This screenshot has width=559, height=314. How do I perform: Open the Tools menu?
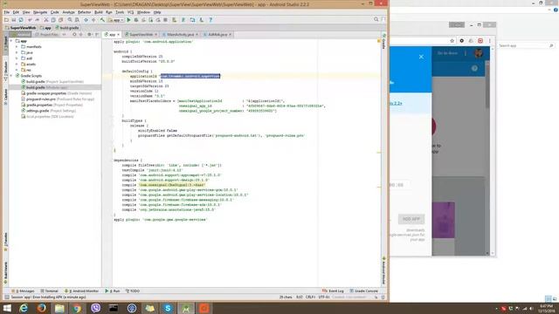(120, 12)
